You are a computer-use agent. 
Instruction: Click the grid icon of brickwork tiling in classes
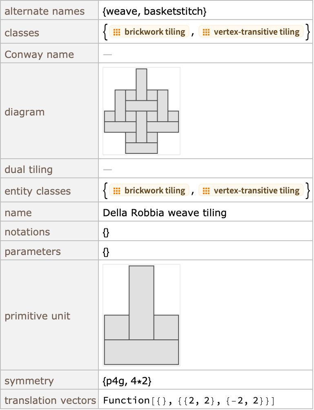(117, 32)
